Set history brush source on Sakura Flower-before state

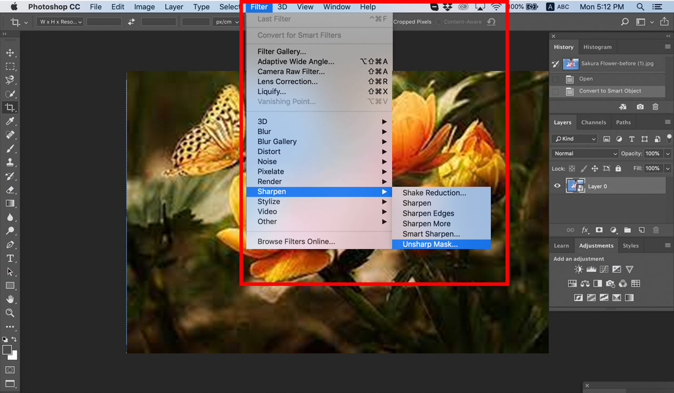tap(554, 63)
